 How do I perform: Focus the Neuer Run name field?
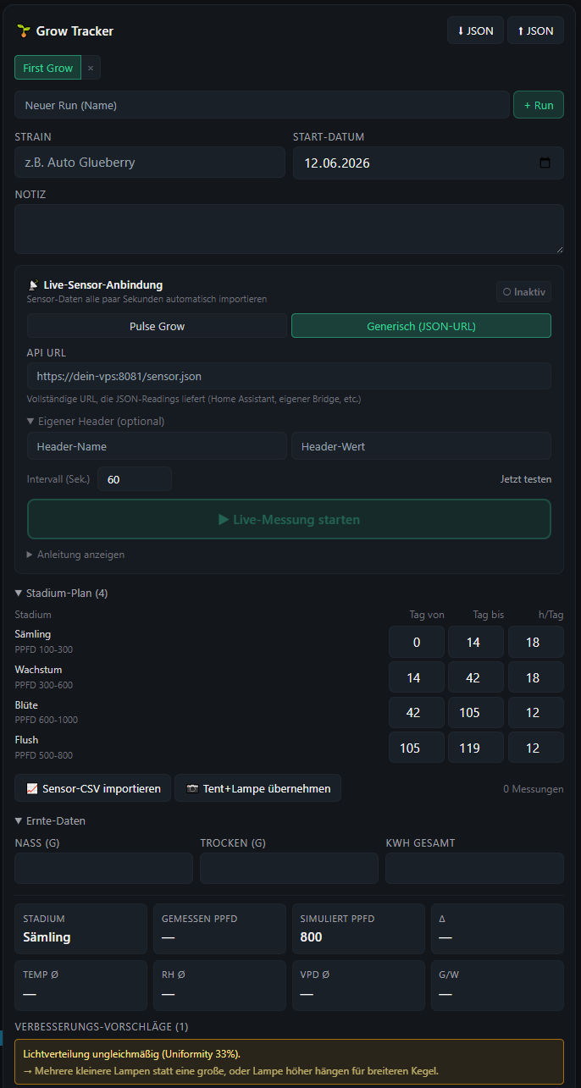tap(262, 105)
